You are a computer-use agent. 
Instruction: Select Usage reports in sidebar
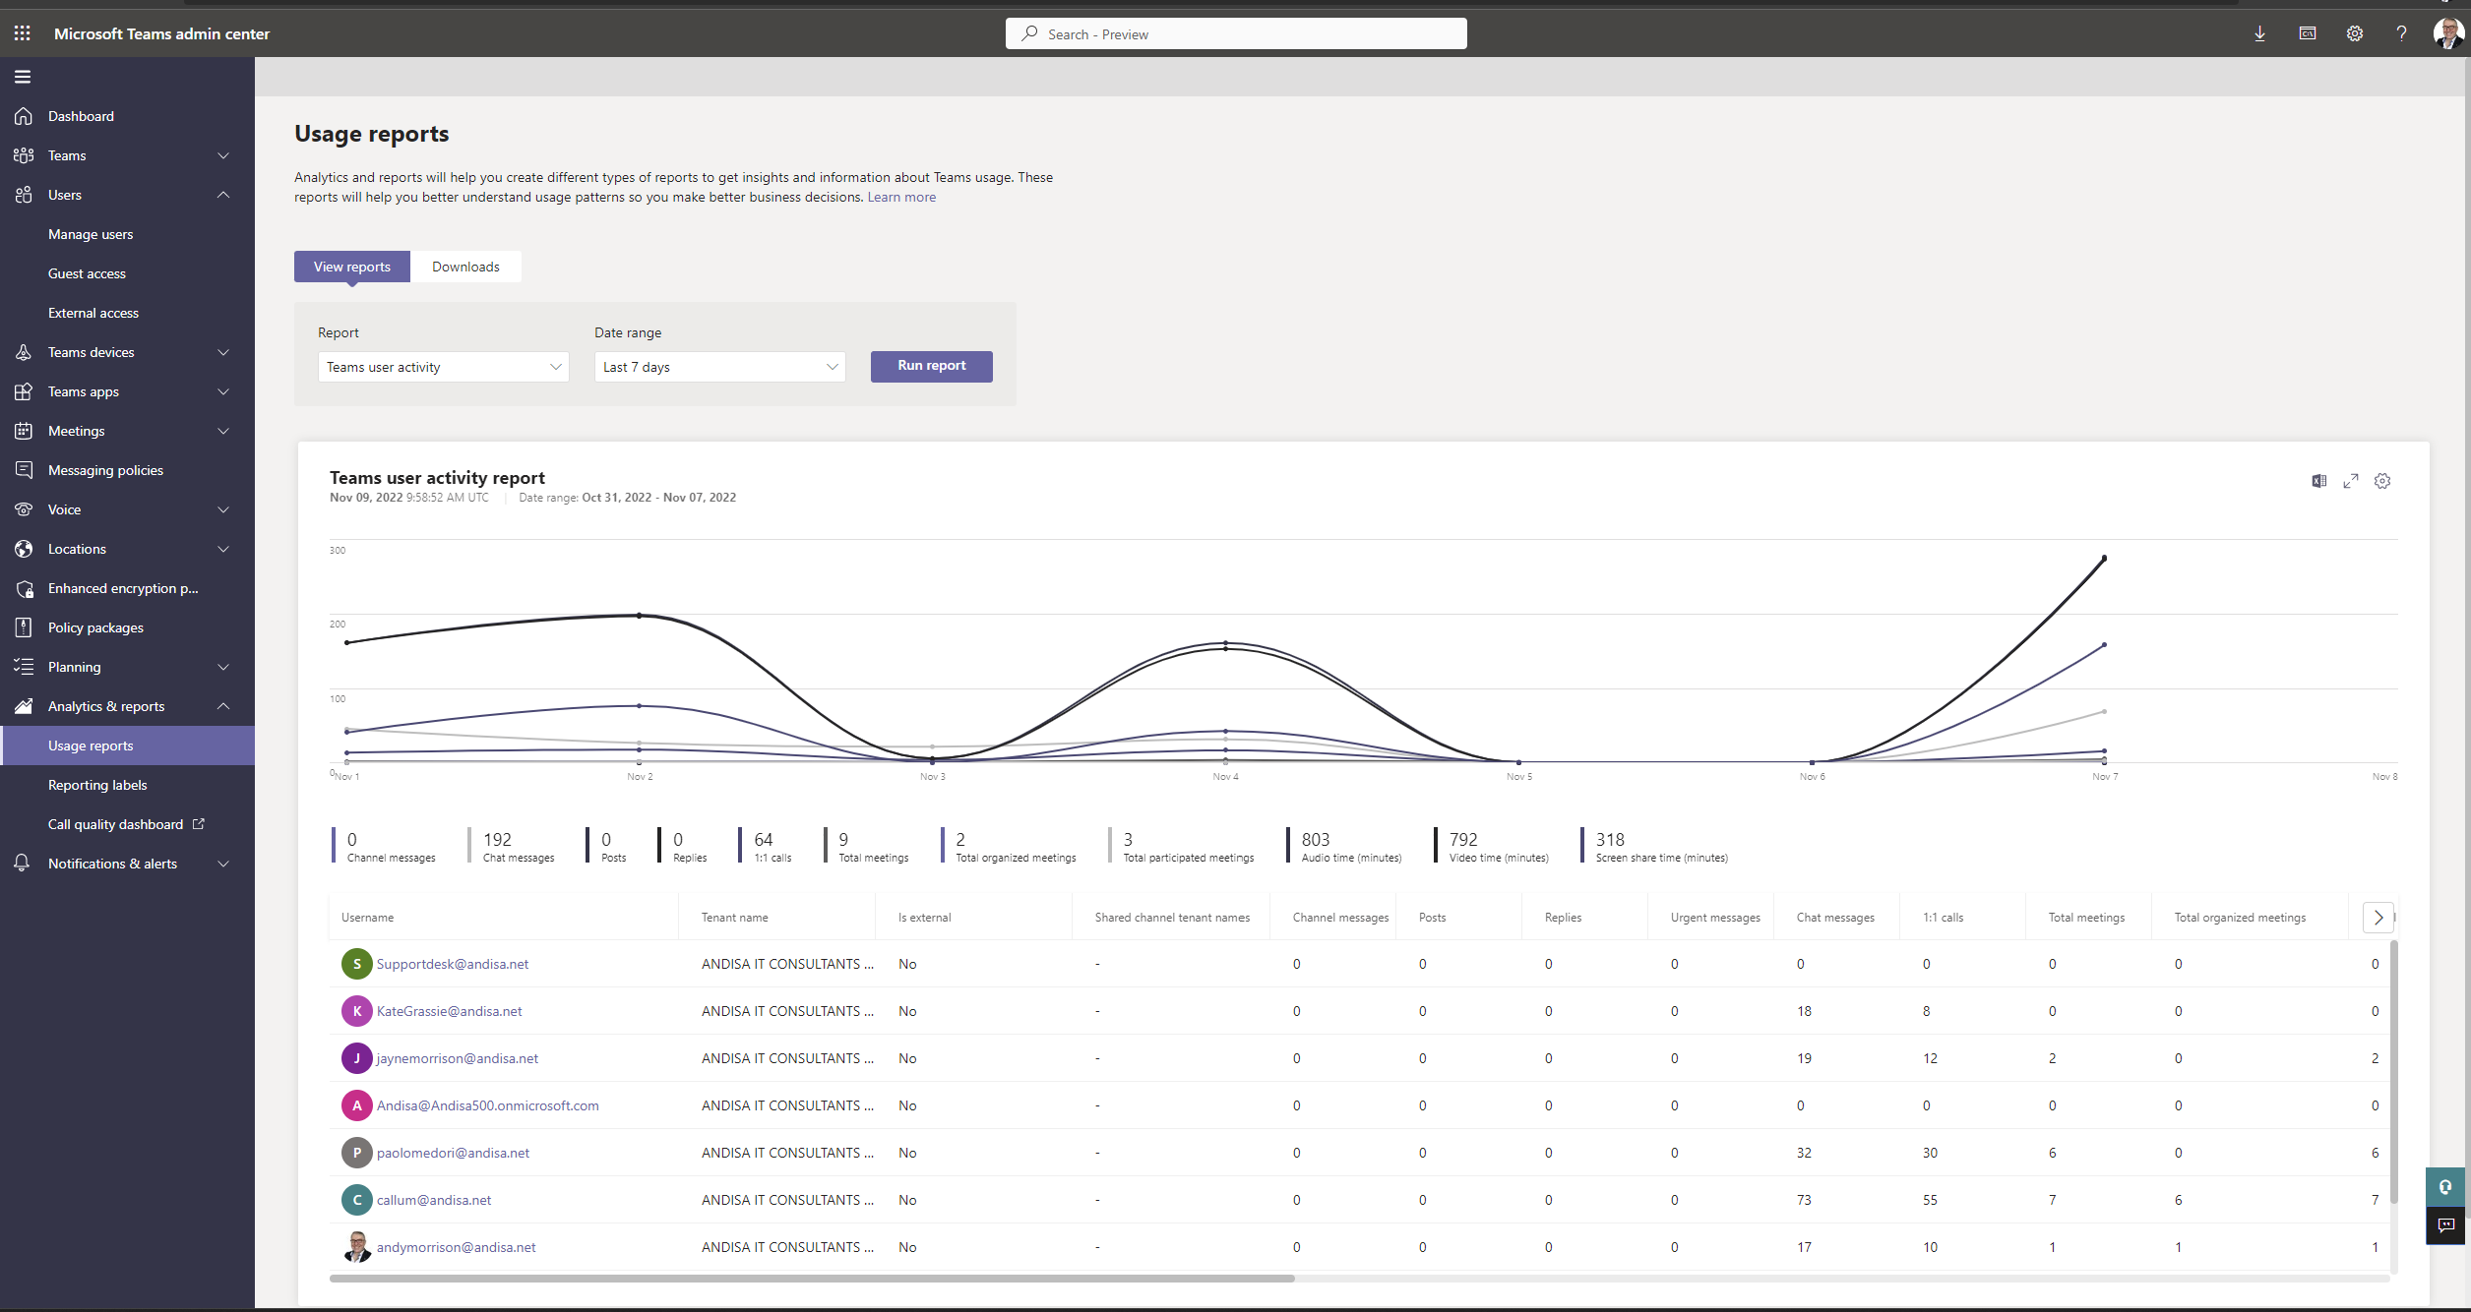pos(128,745)
